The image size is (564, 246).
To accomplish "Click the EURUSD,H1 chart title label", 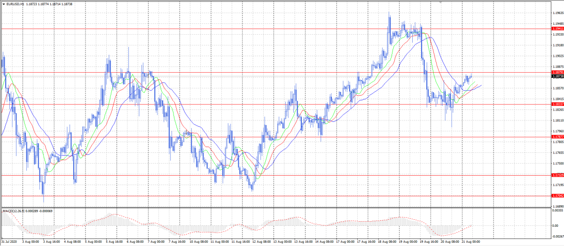I will pyautogui.click(x=15, y=3).
